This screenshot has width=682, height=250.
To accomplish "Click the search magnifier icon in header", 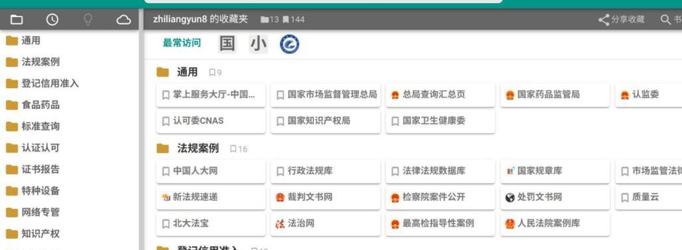I will click(665, 19).
